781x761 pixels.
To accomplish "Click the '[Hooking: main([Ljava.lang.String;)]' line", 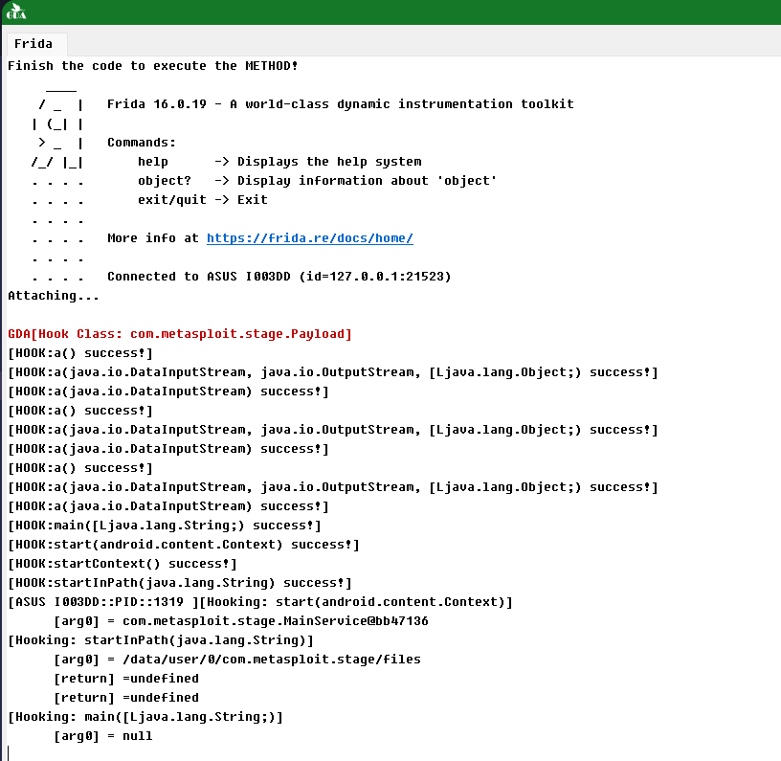I will click(x=145, y=717).
